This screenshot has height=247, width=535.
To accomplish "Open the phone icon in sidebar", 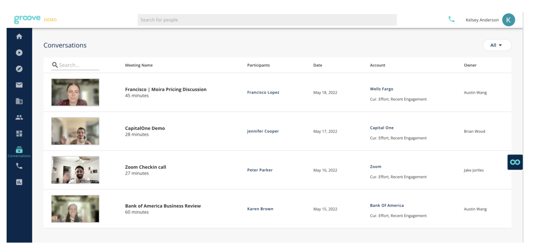I will point(19,166).
